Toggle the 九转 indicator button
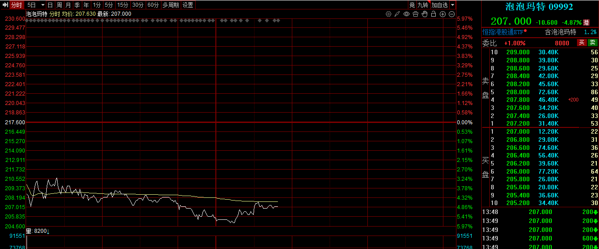 point(423,5)
